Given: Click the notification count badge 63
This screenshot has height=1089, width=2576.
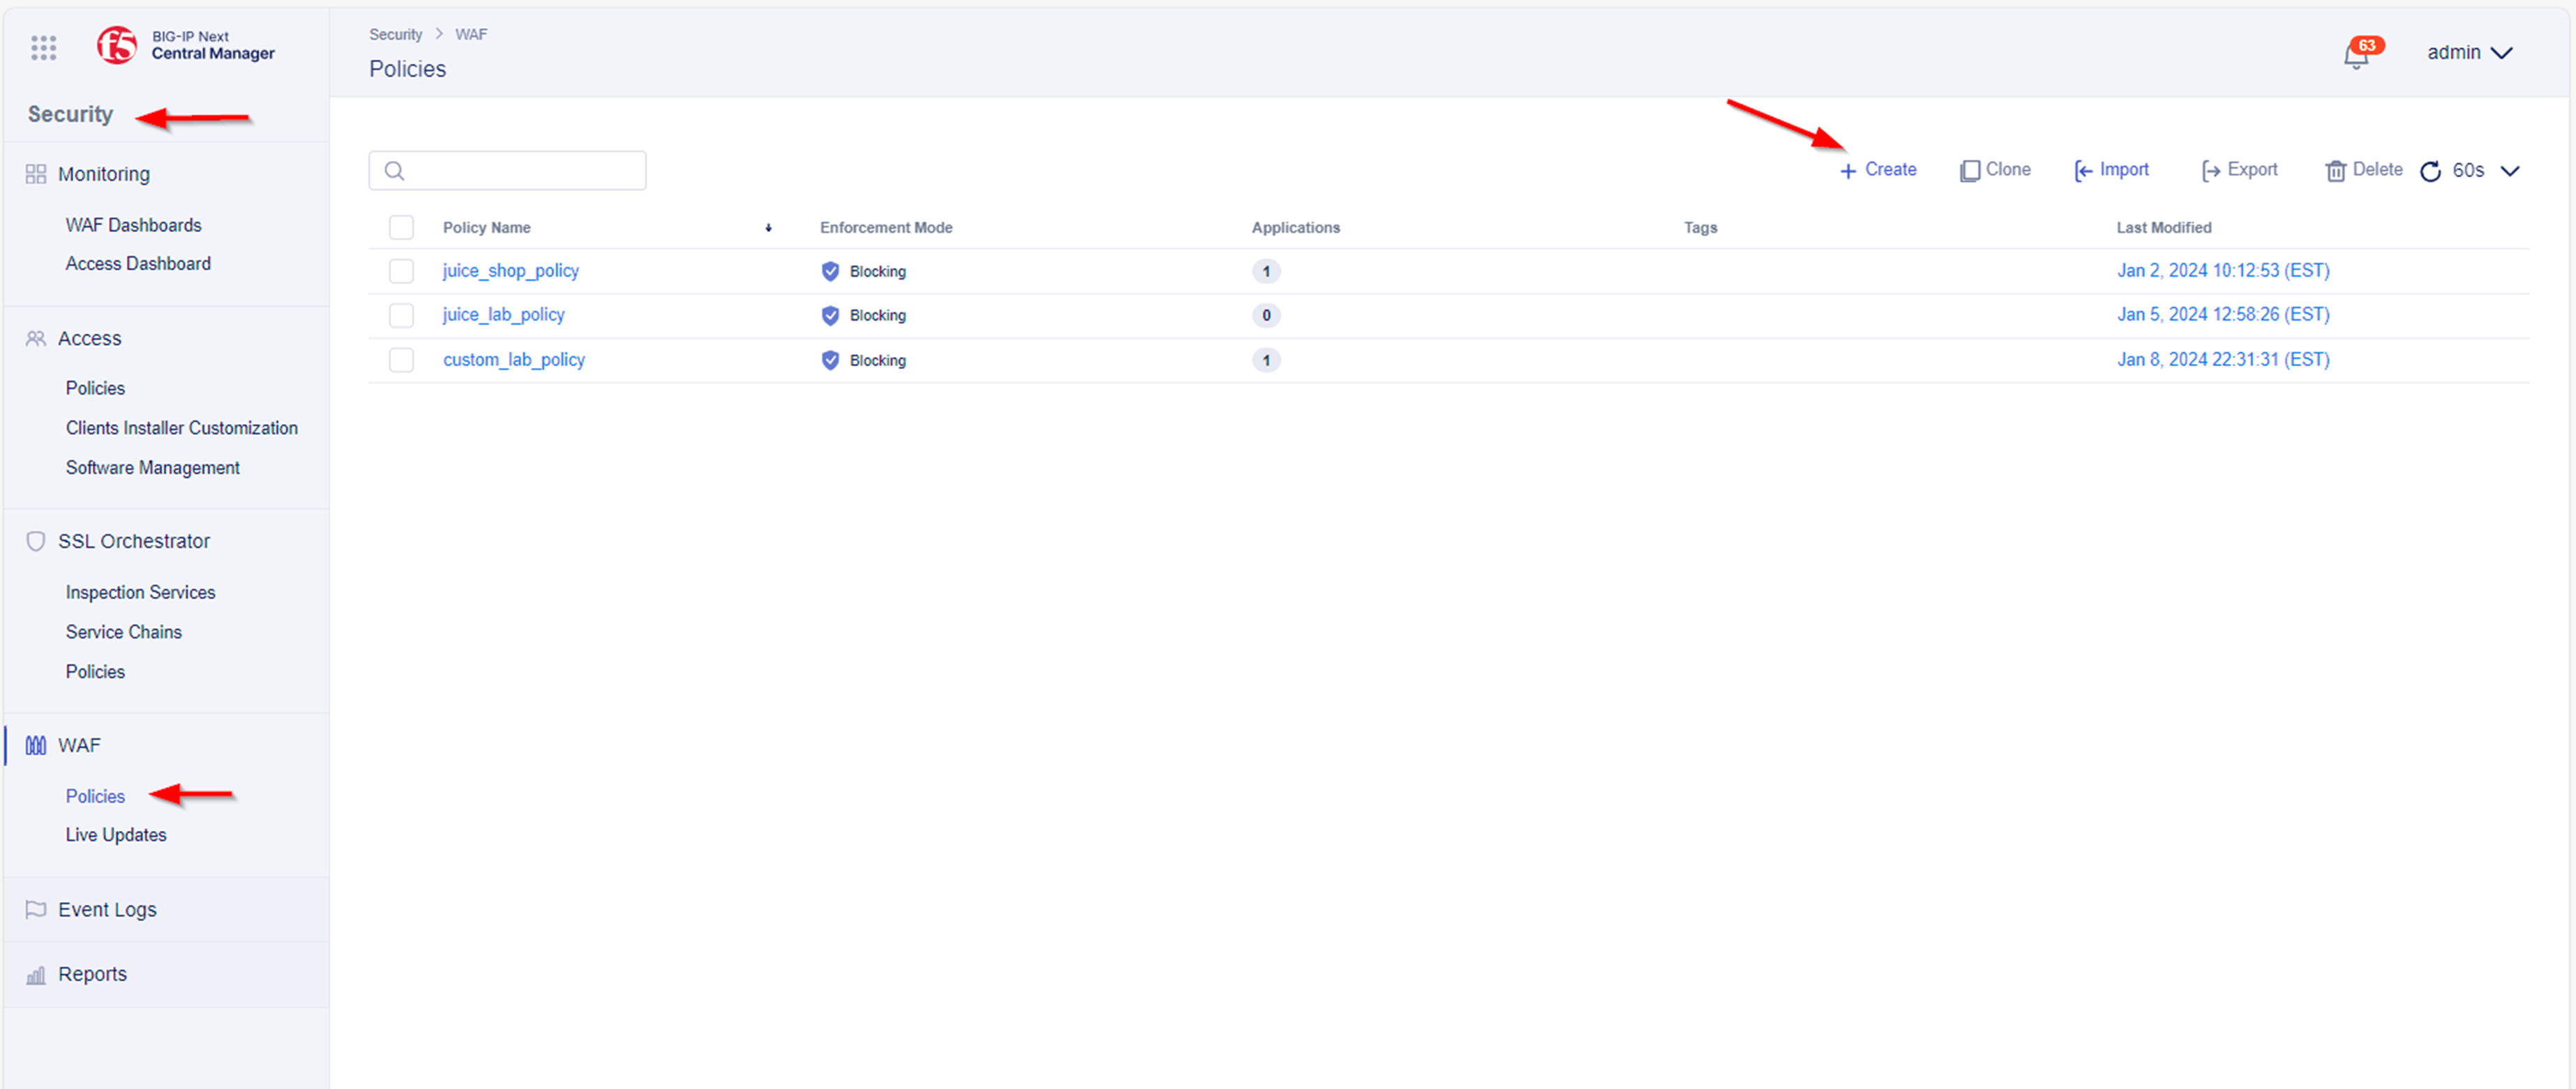Looking at the screenshot, I should 2367,46.
